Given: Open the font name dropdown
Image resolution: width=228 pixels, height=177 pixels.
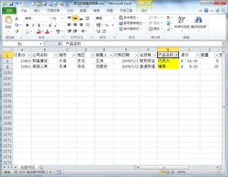Looking at the screenshot, I should (x=50, y=19).
